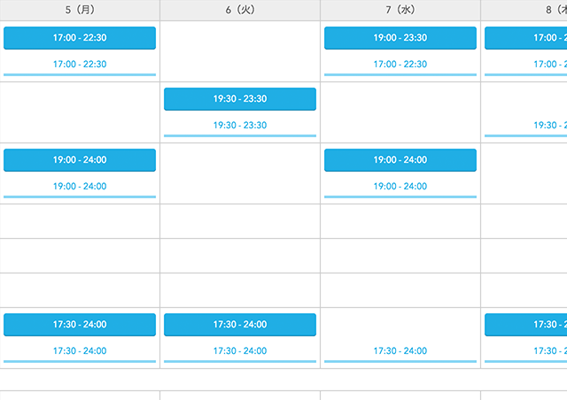Click Monday's 17:30 - 24:00 light blue text
This screenshot has width=567, height=400.
[80, 351]
